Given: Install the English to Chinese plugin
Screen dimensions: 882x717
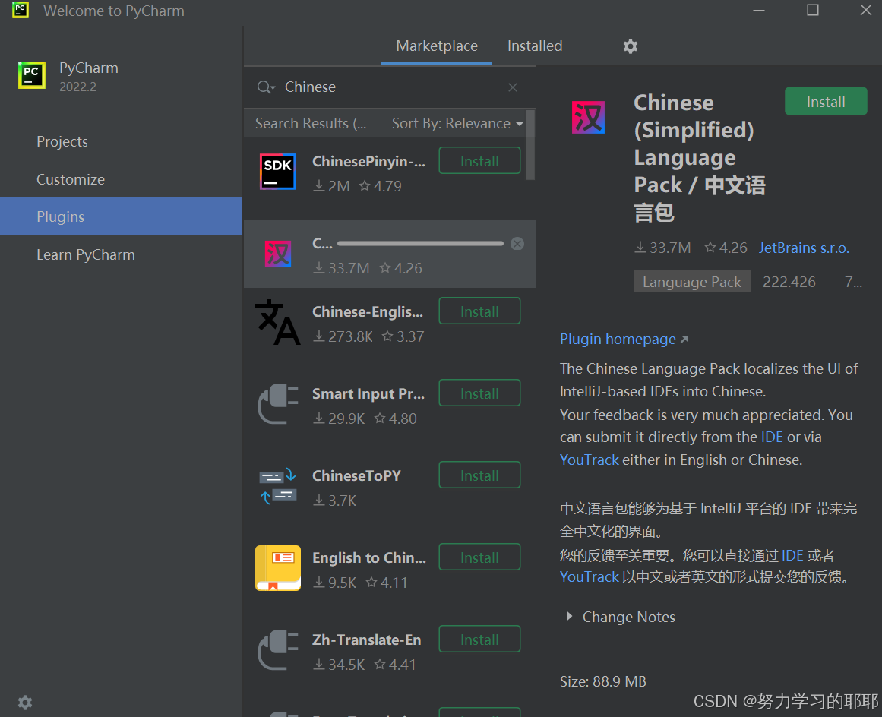Looking at the screenshot, I should click(x=479, y=557).
